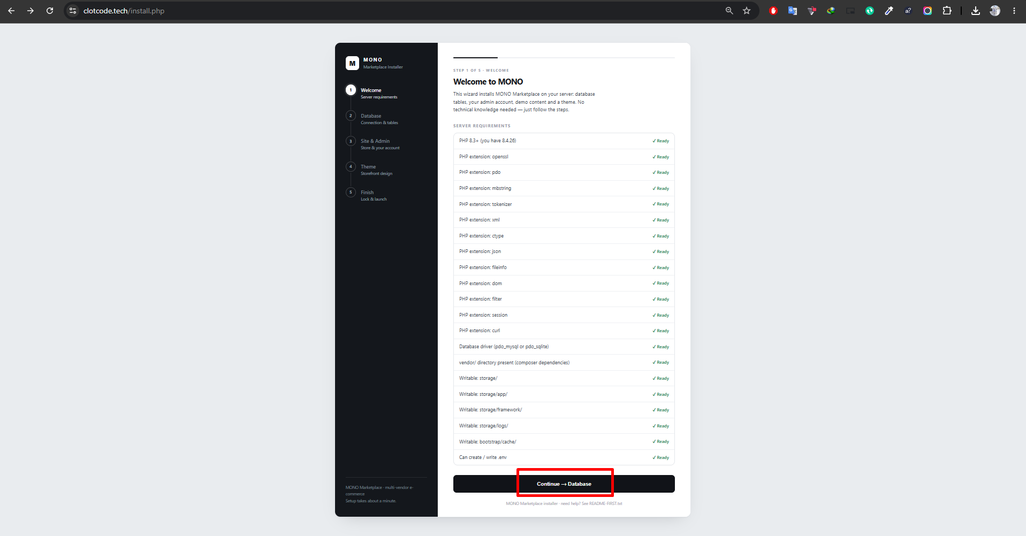Open the red ad-blocker extension icon

click(773, 11)
